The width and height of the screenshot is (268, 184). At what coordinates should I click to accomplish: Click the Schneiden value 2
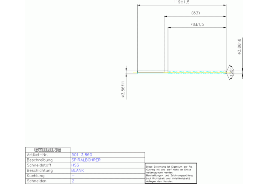[x=73, y=181]
